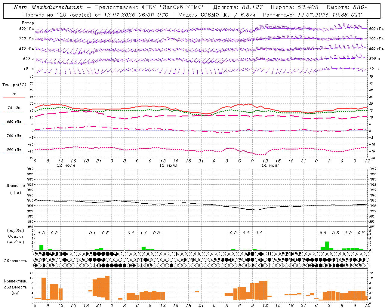The width and height of the screenshot is (385, 308).
Task: Click the station title Kem_Mezhdurechensk
Action: [x=48, y=7]
